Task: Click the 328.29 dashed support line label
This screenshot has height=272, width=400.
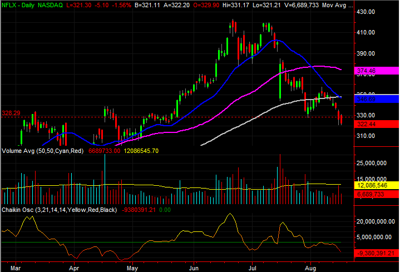Action: pos(11,113)
